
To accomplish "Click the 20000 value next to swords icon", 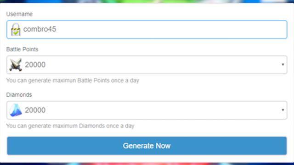I will pyautogui.click(x=35, y=65).
